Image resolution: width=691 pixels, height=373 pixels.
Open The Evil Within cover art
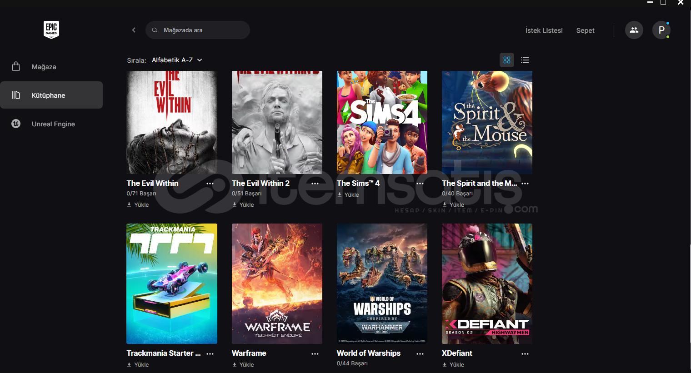pos(172,122)
